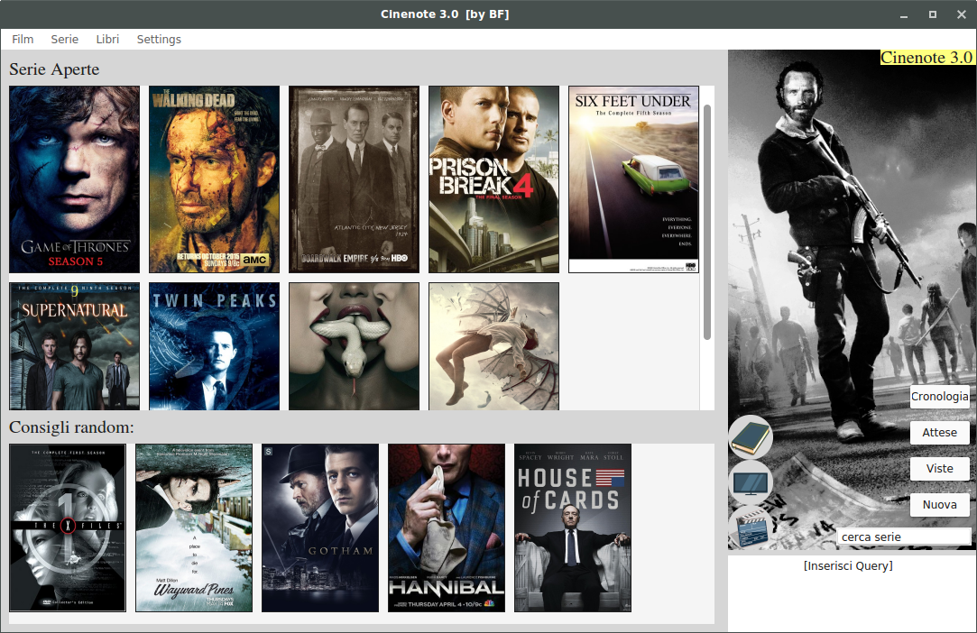Click the Cinenote 3.0 yellow label

[926, 58]
